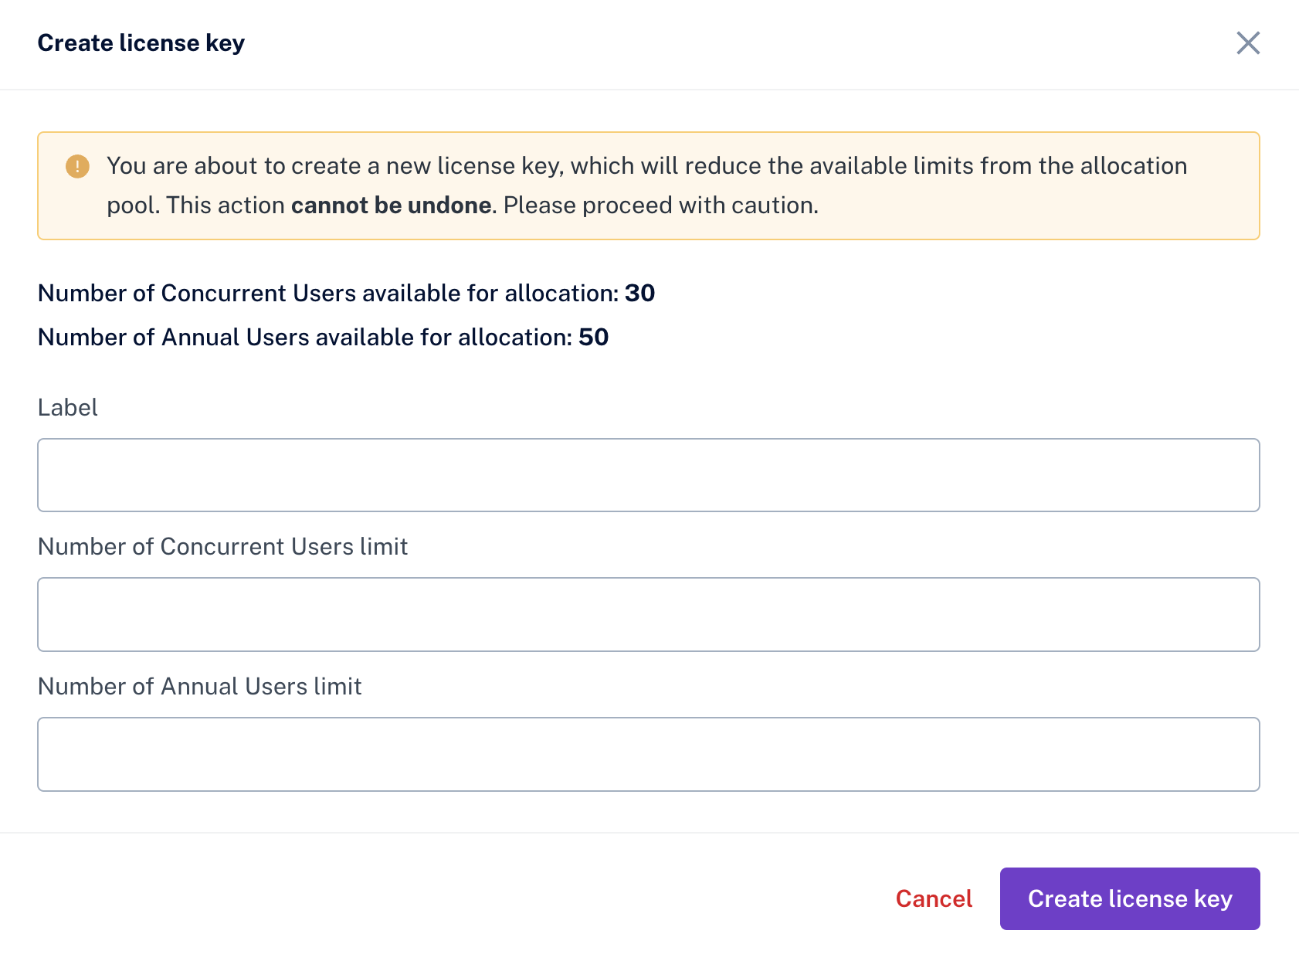This screenshot has width=1299, height=961.
Task: Click the Label field heading
Action: (x=67, y=407)
